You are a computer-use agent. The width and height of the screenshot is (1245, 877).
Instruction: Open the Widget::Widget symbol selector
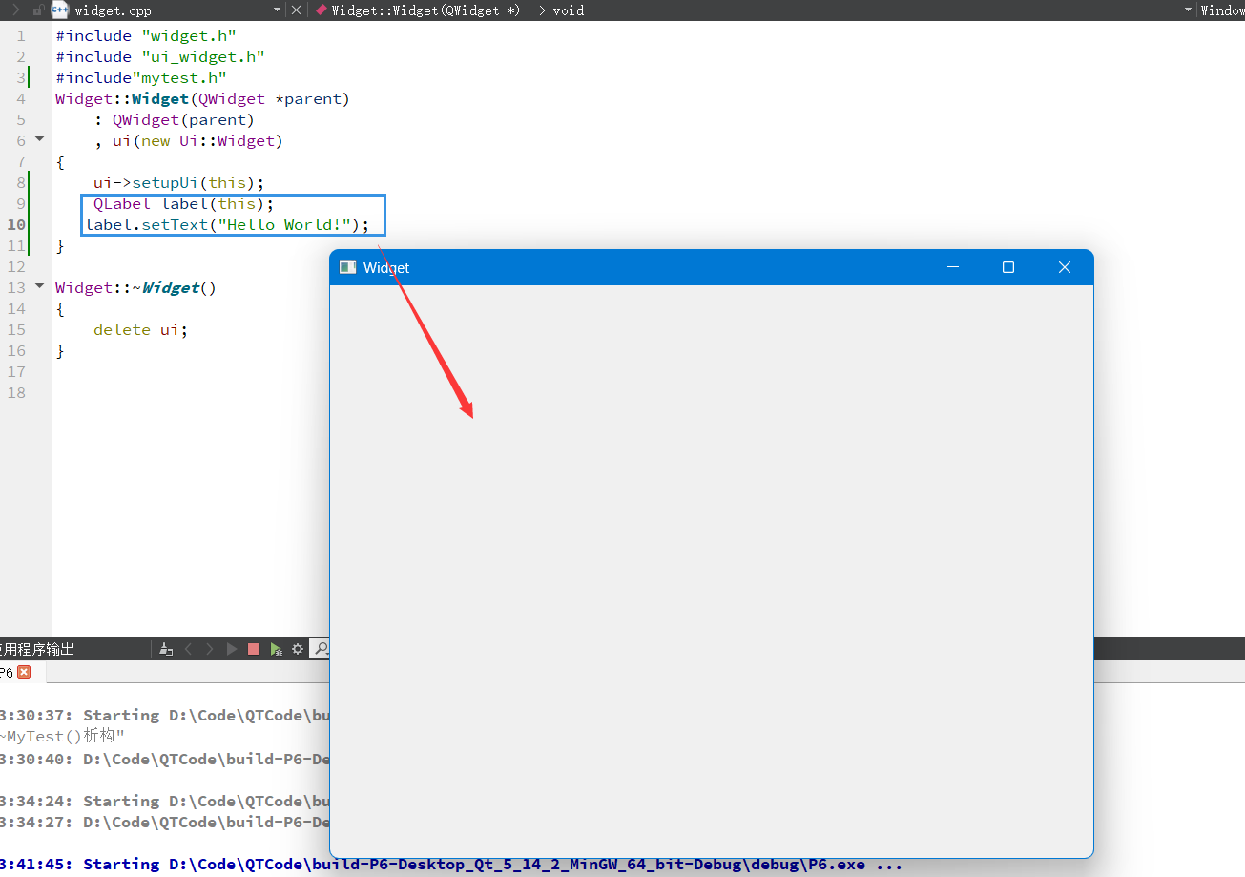pyautogui.click(x=457, y=10)
